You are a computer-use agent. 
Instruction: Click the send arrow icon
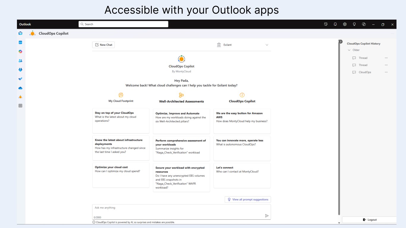tap(267, 216)
